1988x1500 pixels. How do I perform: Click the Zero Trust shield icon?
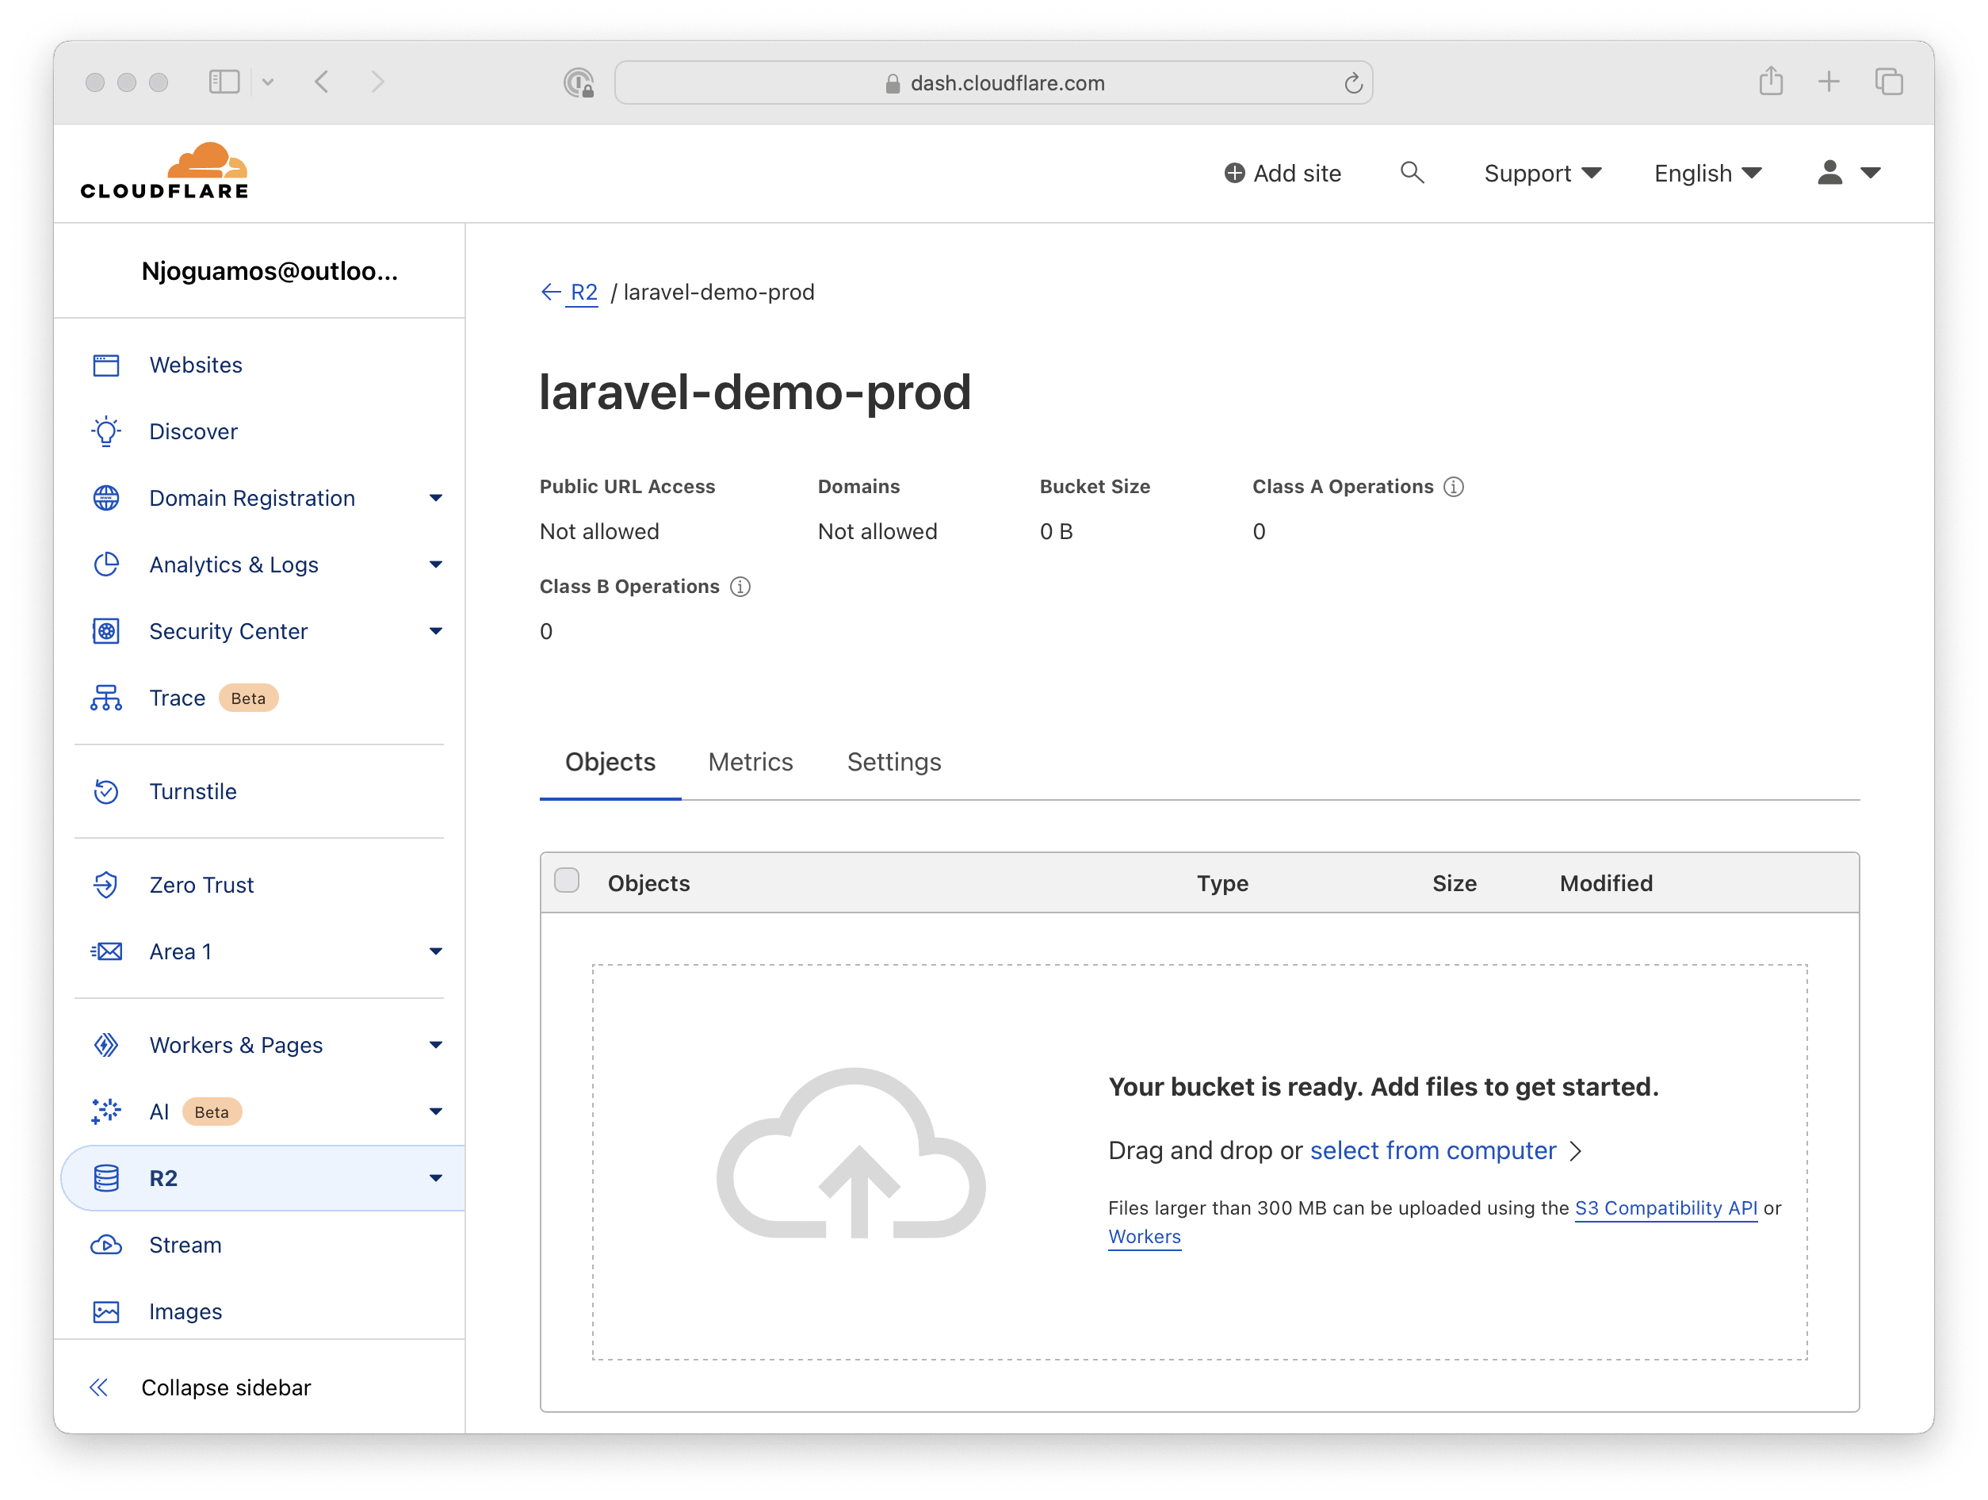(106, 884)
